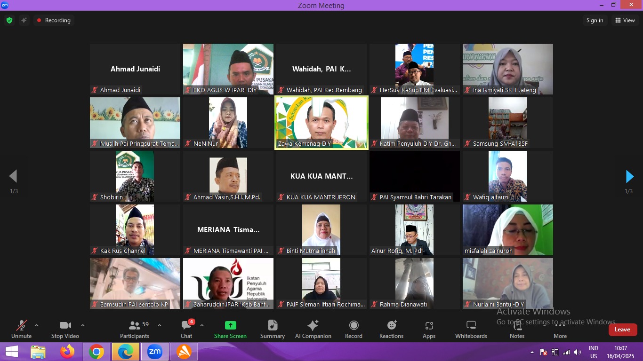643x361 pixels.
Task: Click the volume speaker tray icon
Action: point(578,352)
